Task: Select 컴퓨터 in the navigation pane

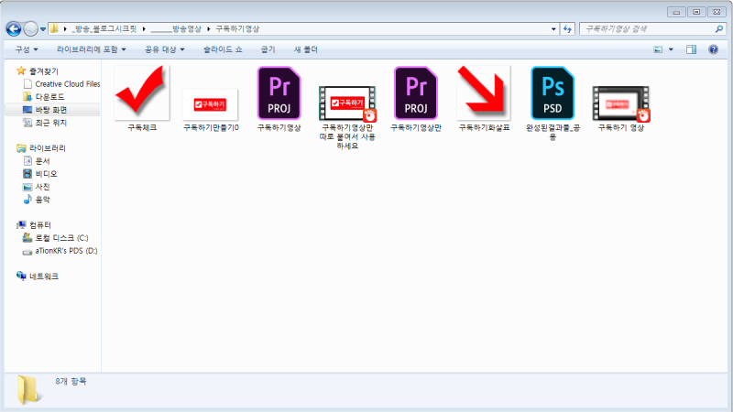Action: pos(34,225)
